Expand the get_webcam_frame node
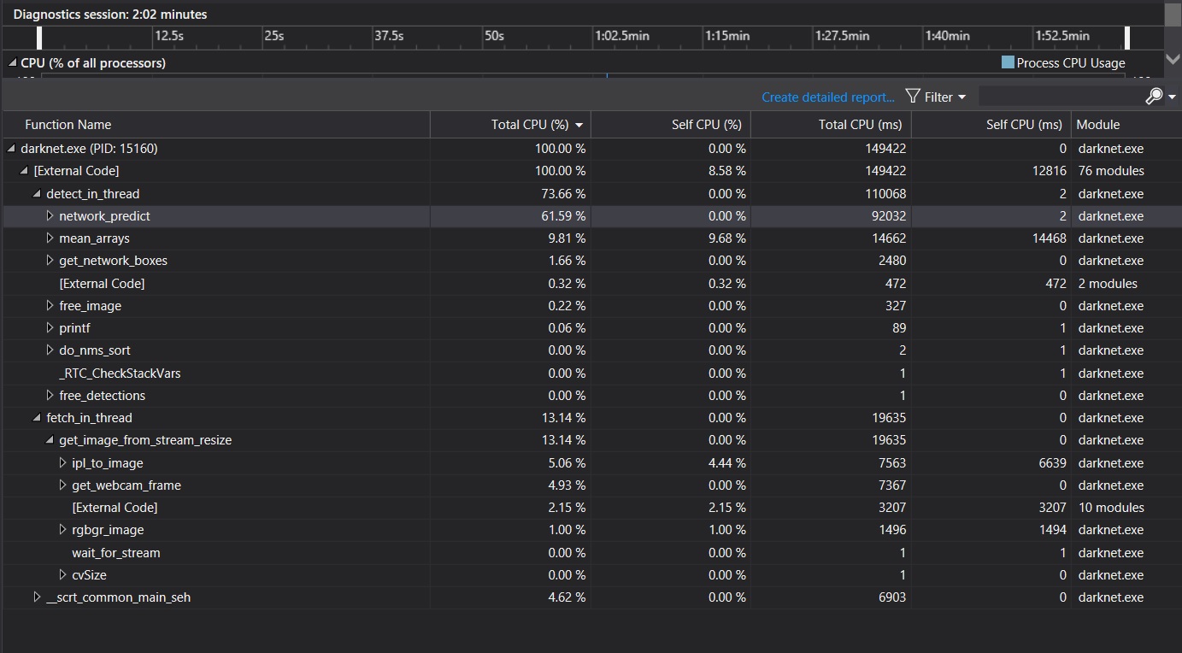 tap(63, 485)
